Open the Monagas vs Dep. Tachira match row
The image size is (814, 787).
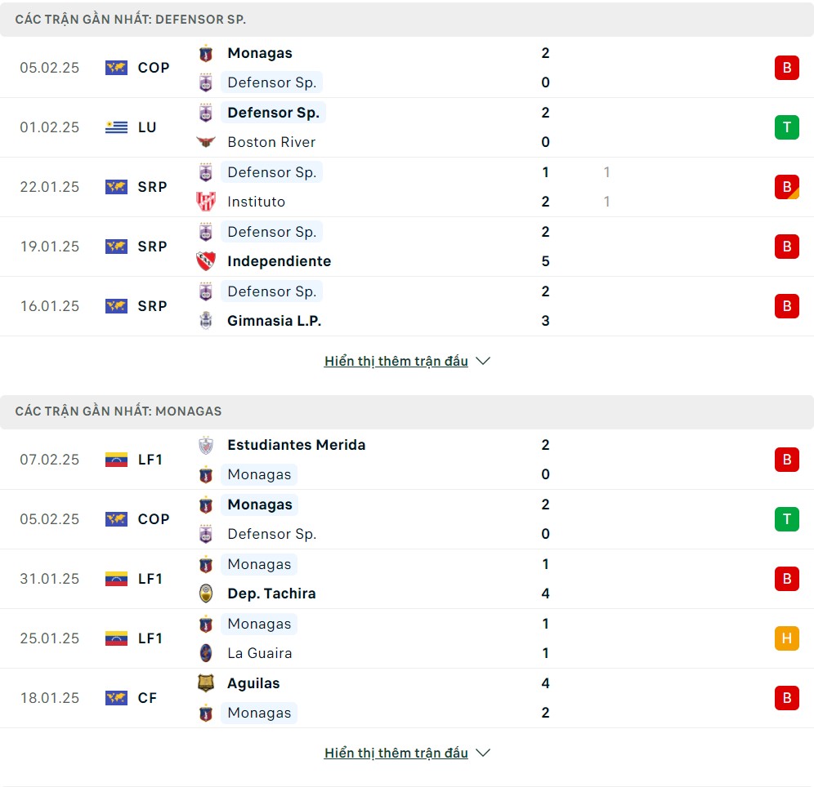[407, 579]
